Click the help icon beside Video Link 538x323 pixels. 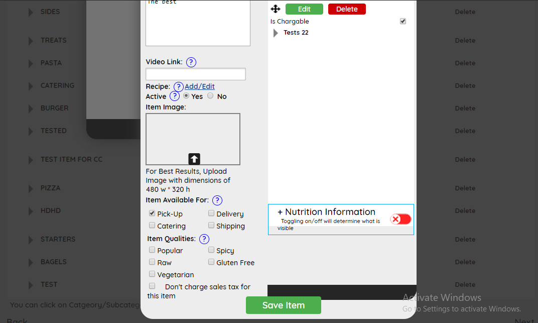click(x=191, y=62)
